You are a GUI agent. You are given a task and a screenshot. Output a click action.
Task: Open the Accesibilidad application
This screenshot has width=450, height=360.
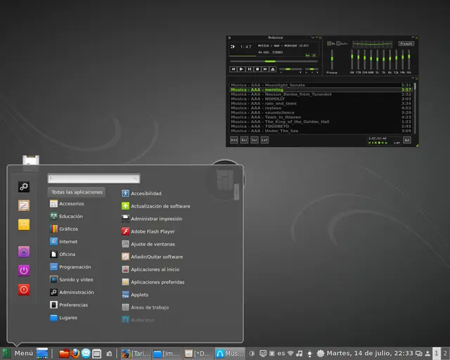click(141, 193)
